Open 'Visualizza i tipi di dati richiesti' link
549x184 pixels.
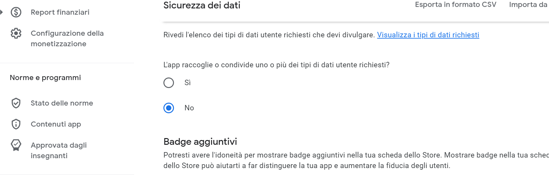pos(428,35)
